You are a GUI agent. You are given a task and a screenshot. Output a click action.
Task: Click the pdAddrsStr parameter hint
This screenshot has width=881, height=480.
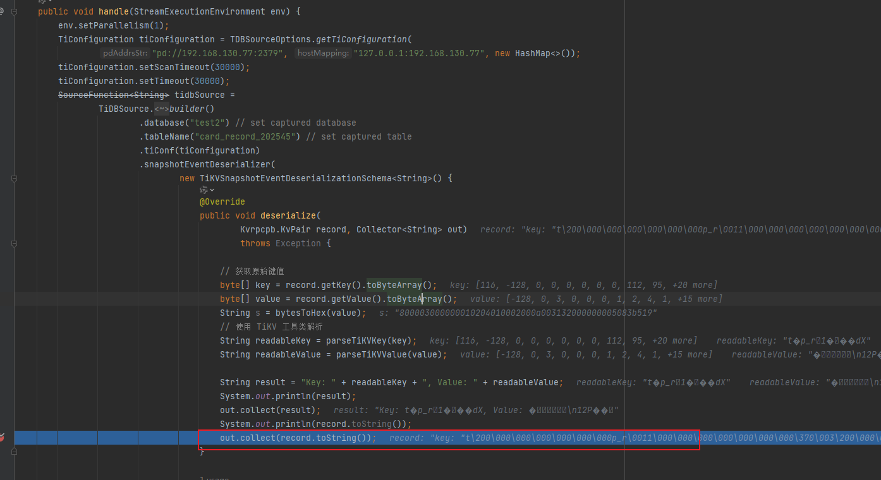pos(125,54)
